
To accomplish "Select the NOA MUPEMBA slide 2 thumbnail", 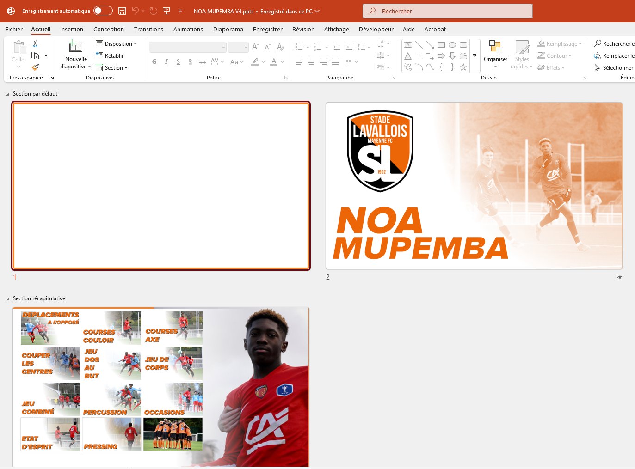I will [x=474, y=186].
